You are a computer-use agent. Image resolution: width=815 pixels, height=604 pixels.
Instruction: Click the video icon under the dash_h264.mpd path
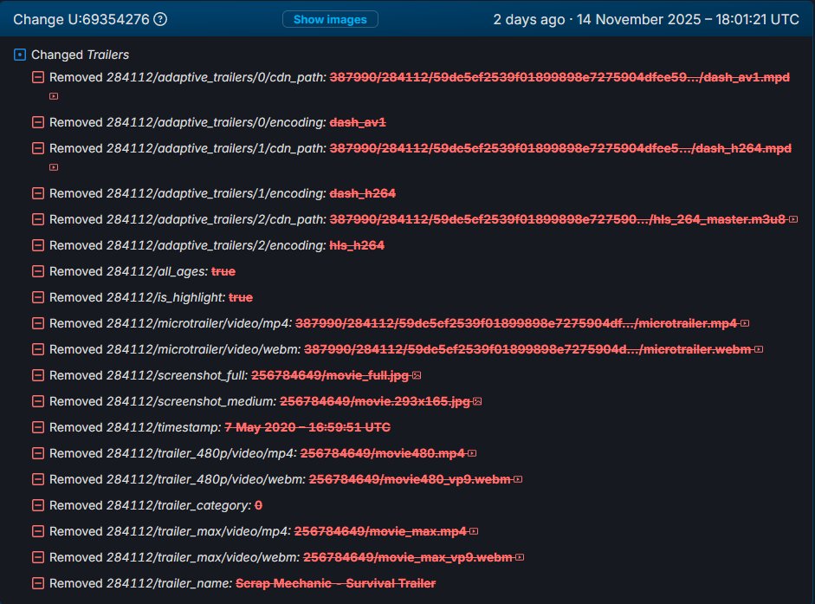(x=54, y=167)
